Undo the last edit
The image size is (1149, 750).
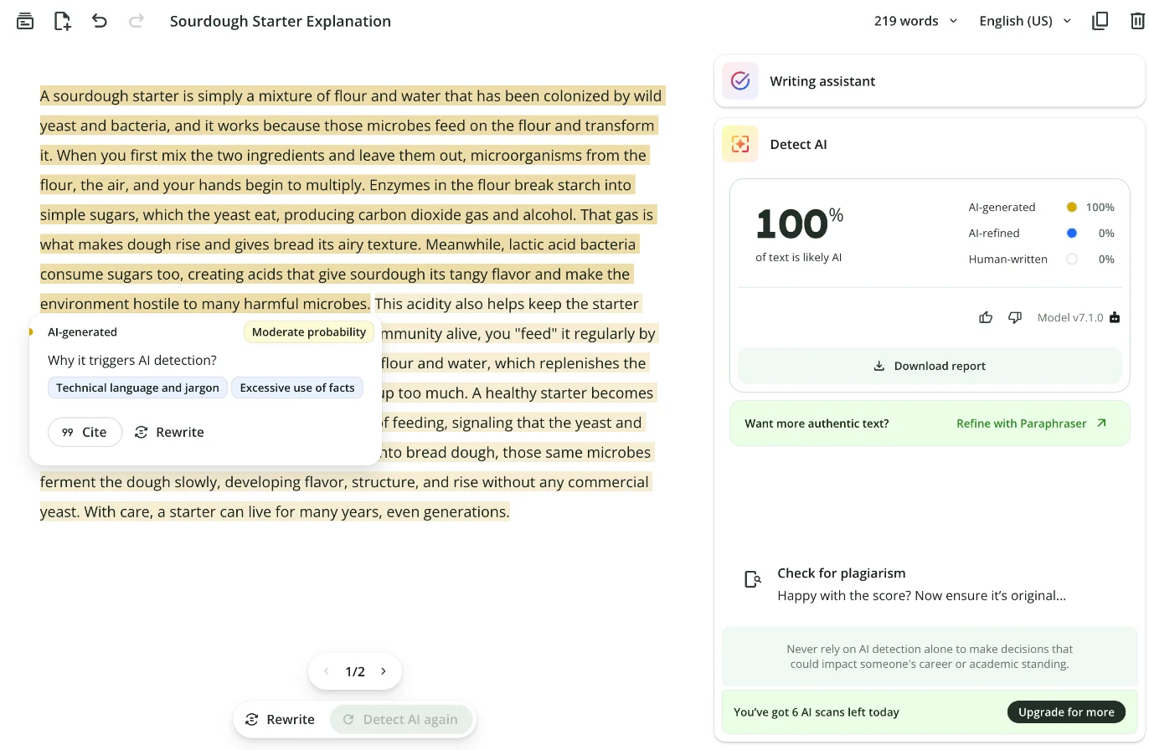pyautogui.click(x=100, y=21)
